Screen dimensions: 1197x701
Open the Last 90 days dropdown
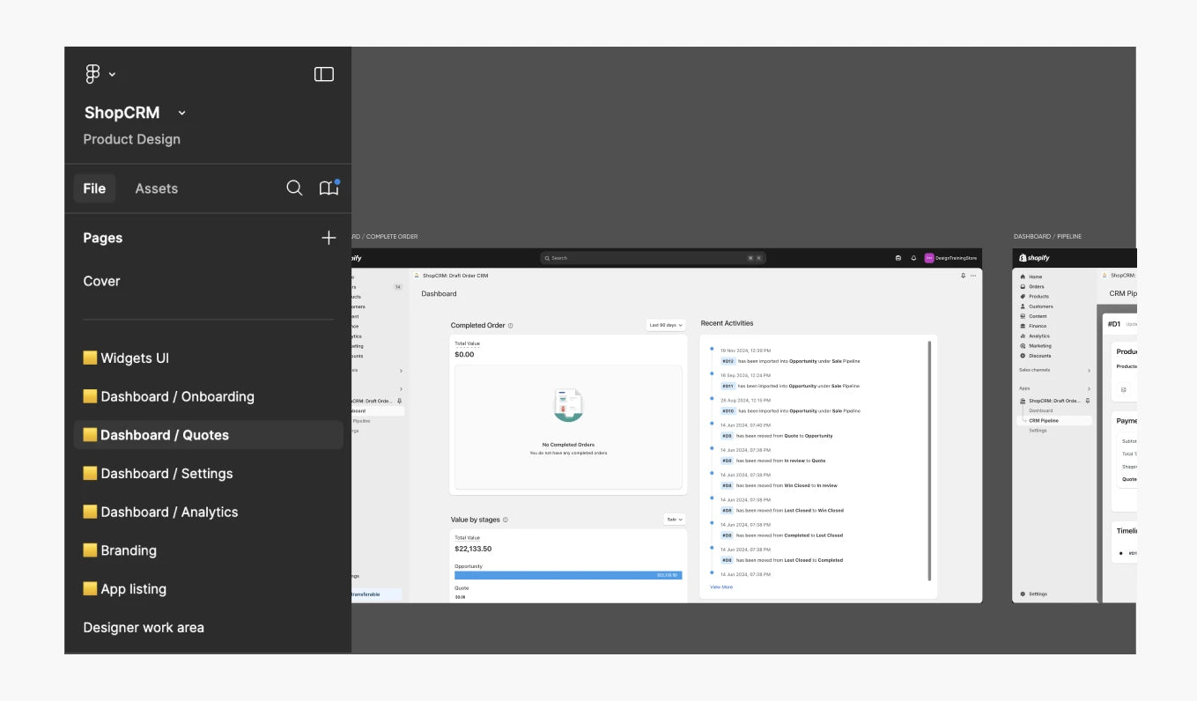[665, 325]
